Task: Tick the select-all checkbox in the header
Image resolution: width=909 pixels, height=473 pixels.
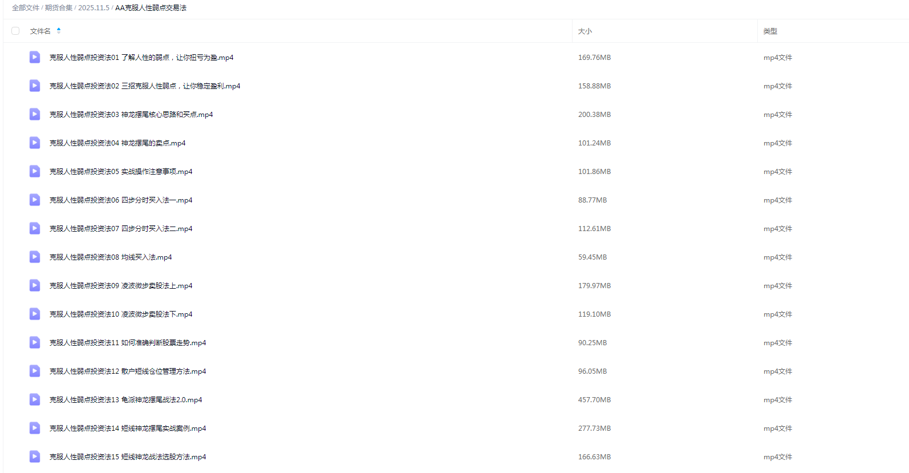Action: 15,31
